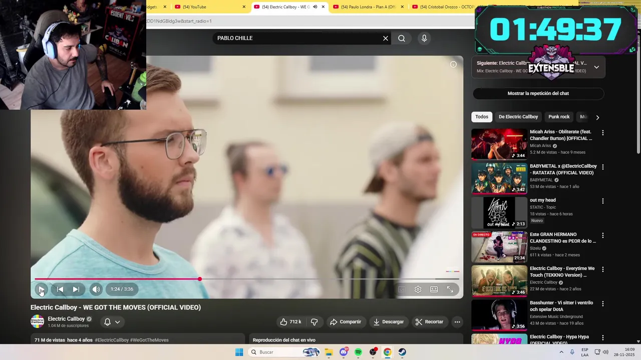Open options for BABYMETAL RATATATA video
This screenshot has width=641, height=360.
pos(603,166)
